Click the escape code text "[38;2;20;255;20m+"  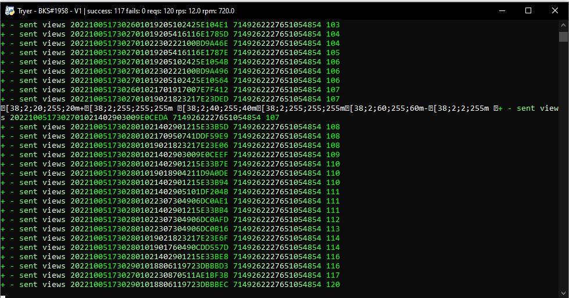(45, 108)
